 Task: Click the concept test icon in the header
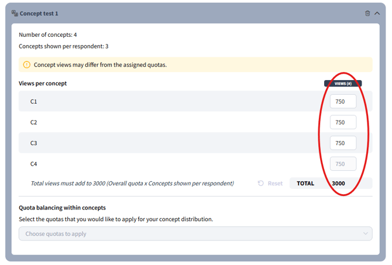coord(15,13)
